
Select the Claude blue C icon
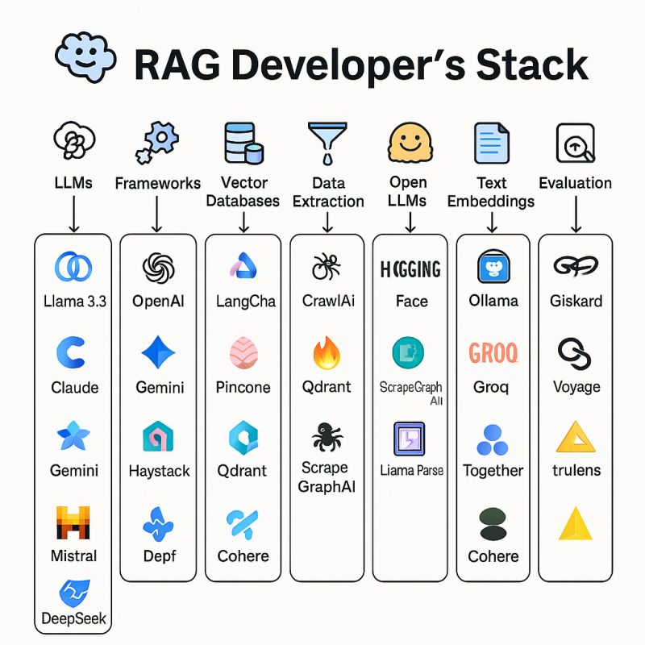(x=71, y=352)
